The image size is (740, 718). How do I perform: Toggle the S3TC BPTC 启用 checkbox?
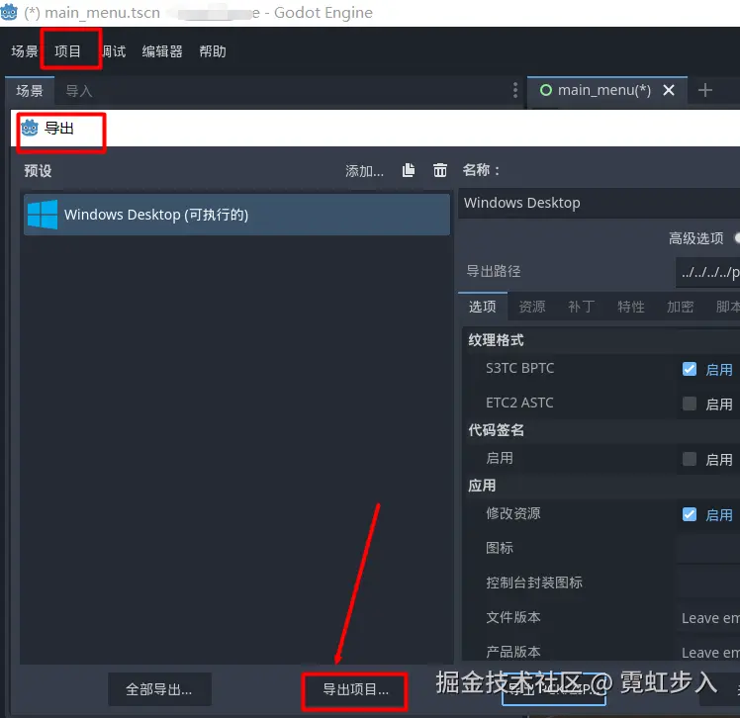[x=690, y=369]
